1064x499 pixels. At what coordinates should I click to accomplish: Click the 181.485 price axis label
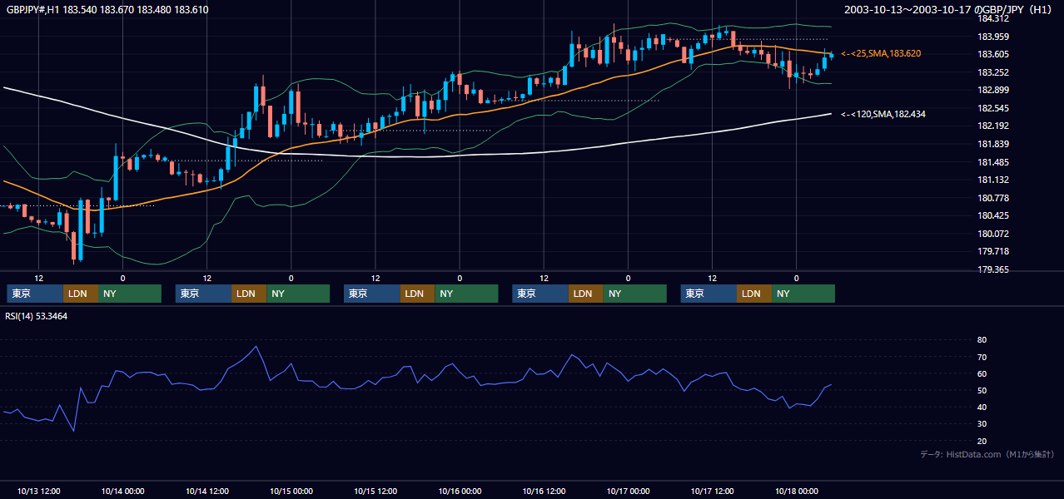click(993, 162)
